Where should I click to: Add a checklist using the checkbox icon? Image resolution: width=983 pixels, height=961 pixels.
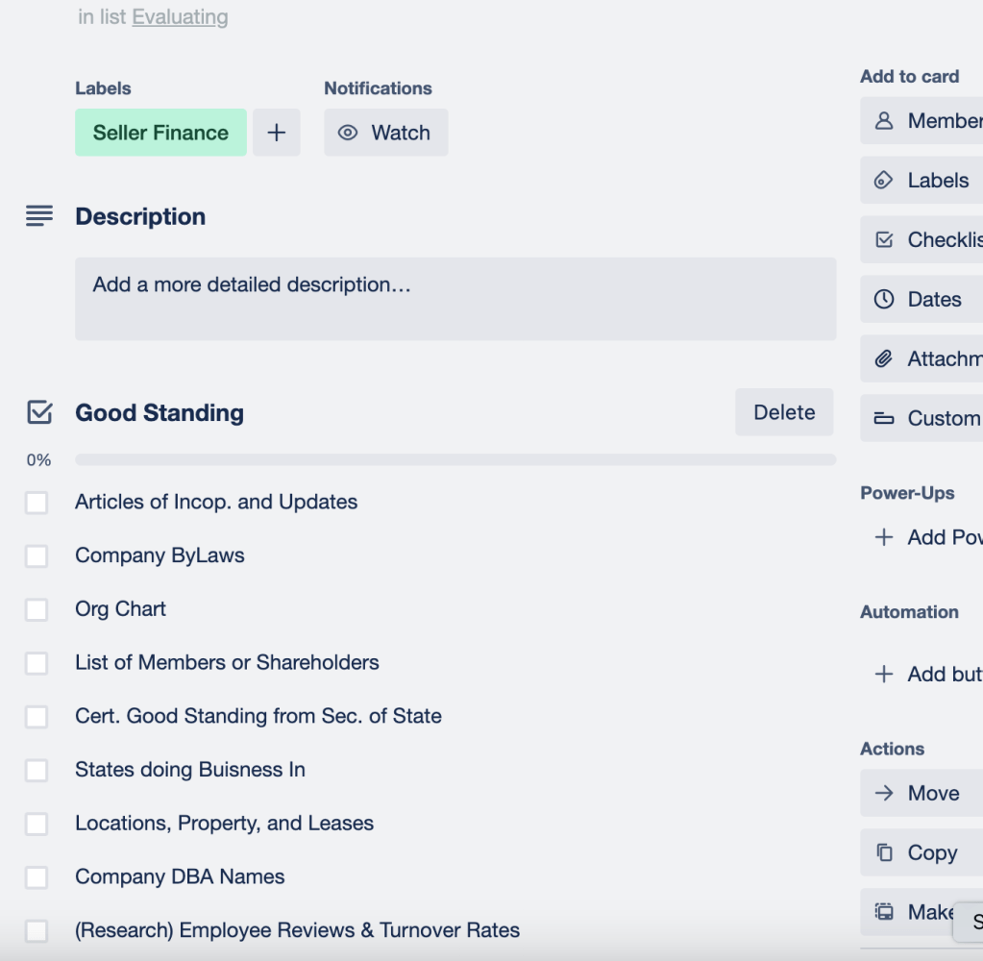coord(883,240)
